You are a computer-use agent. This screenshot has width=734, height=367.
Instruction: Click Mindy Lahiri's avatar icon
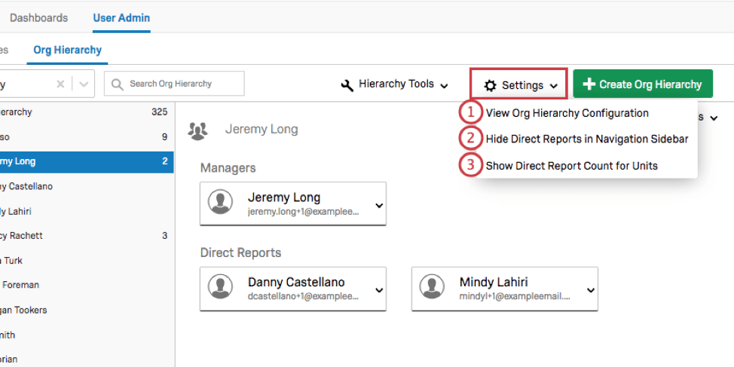tap(432, 289)
